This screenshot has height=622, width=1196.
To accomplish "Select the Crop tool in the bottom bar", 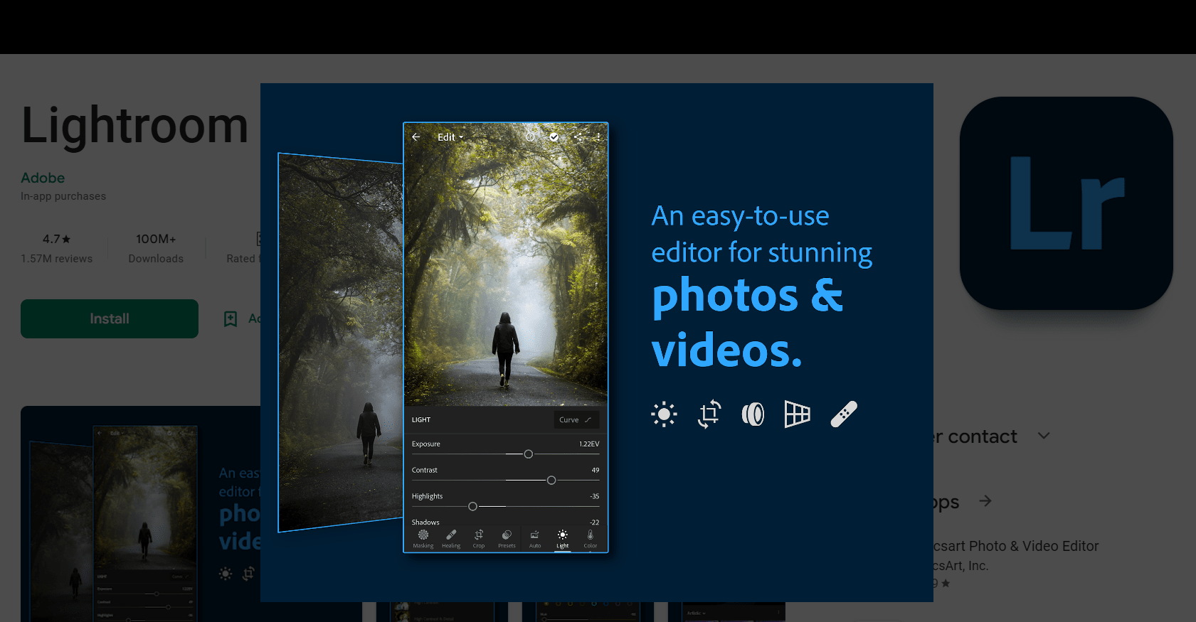I will pyautogui.click(x=479, y=539).
